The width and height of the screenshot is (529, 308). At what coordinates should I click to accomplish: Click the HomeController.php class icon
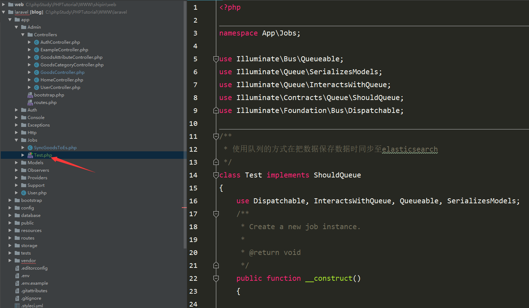coord(36,80)
